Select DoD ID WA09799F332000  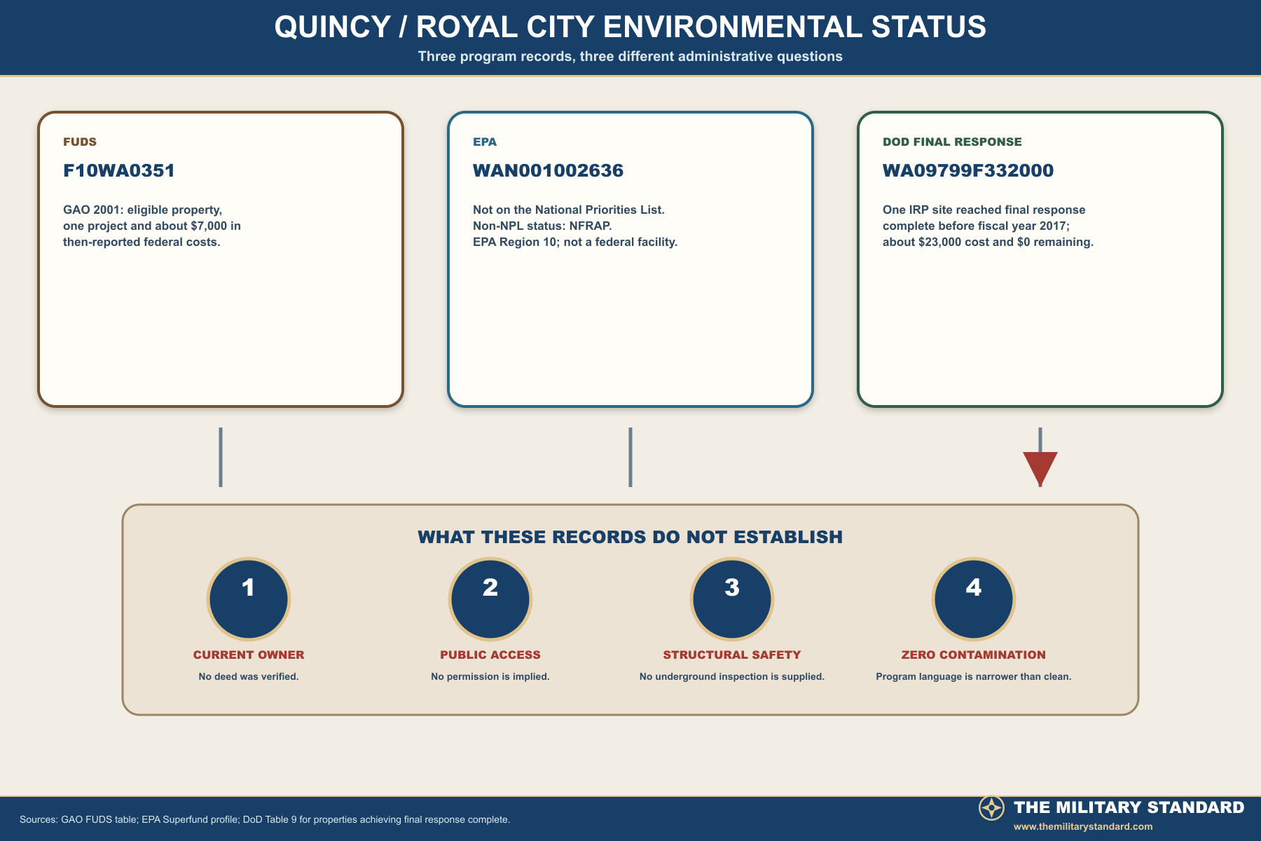(x=968, y=170)
